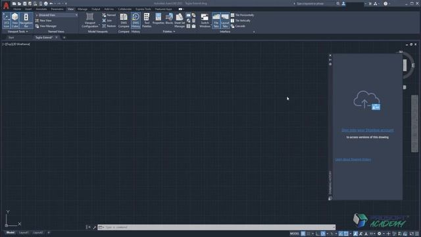Open Sheet Set Manager
Screen dimensions: 421x237
pyautogui.click(x=180, y=20)
